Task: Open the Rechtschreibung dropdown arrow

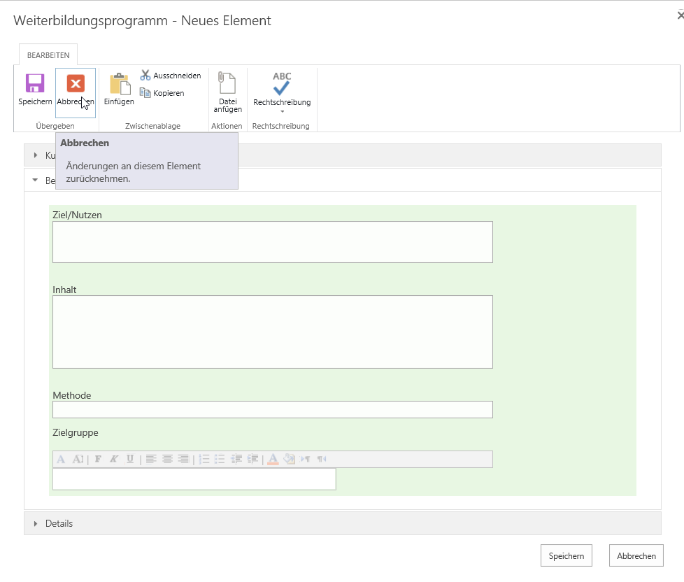Action: pyautogui.click(x=283, y=112)
